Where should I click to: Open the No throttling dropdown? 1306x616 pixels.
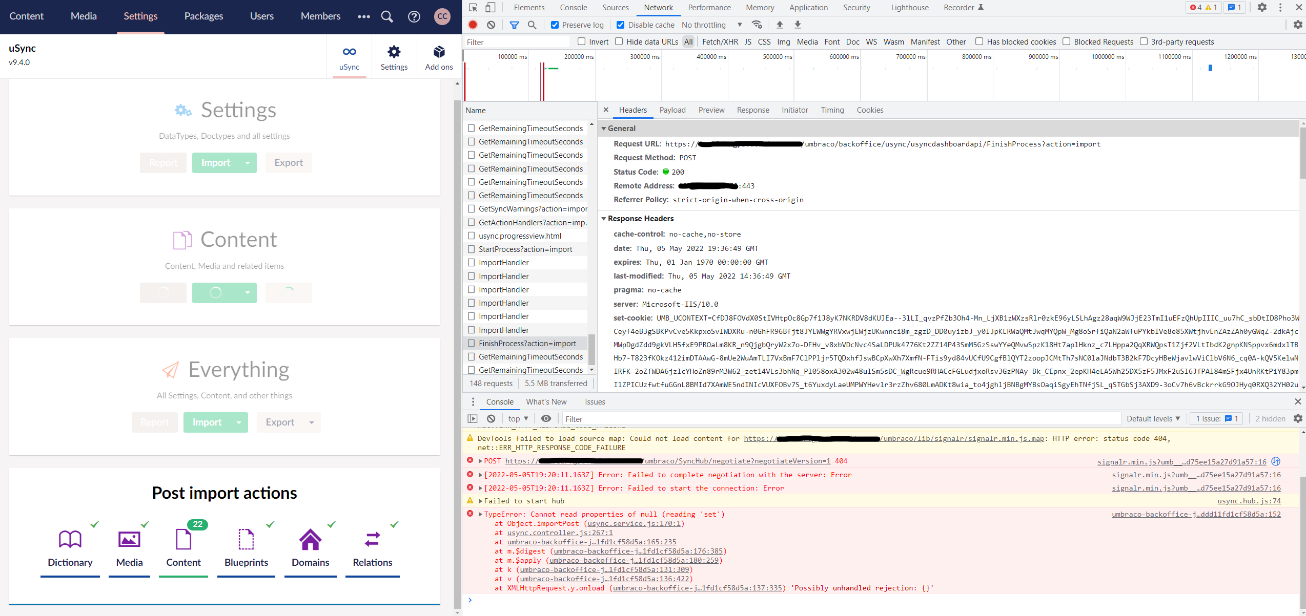tap(711, 25)
